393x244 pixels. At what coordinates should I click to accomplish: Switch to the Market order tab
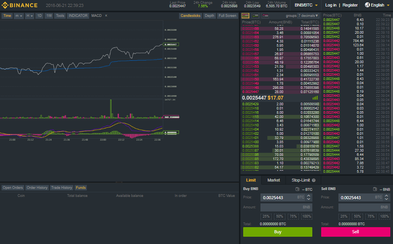(x=274, y=180)
